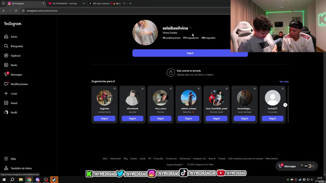
Task: Focus the address bar URL
Action: (x=42, y=11)
